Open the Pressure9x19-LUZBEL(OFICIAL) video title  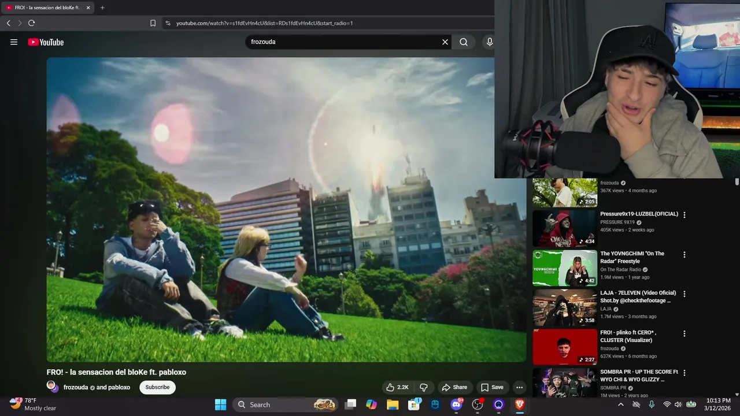tap(639, 214)
